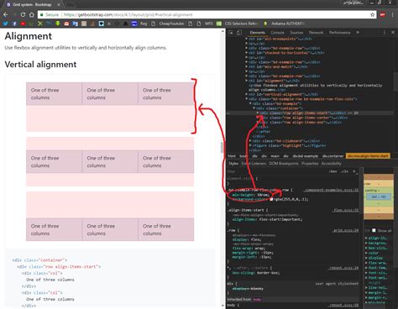Viewport: 398px width, 309px height.
Task: Toggle the .cls class editor button
Action: pos(344,171)
